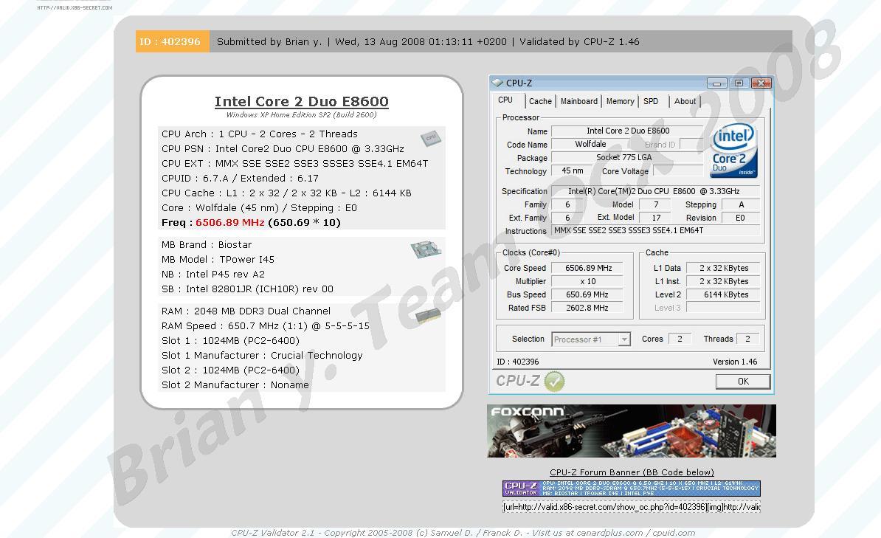Click the Version 1.46 label
881x538 pixels.
[735, 362]
